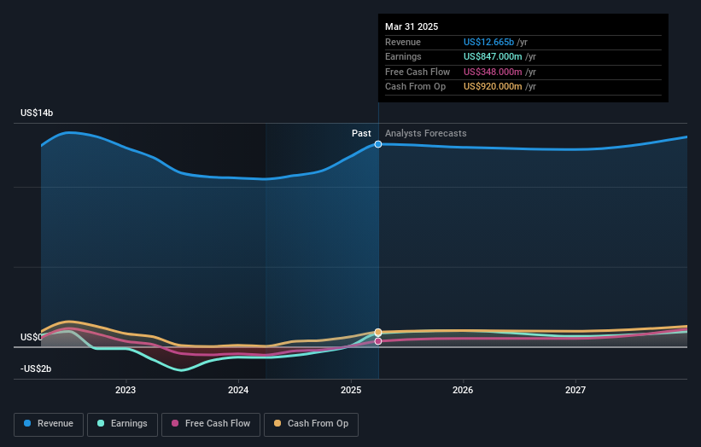Click the Mar 31 2025 tooltip date

(x=412, y=26)
